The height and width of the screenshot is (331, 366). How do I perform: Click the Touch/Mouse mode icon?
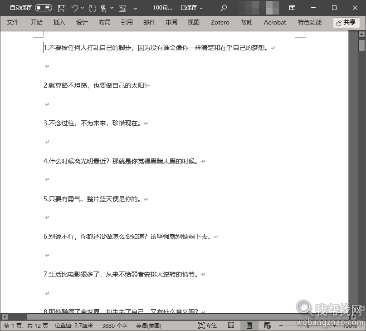(103, 9)
